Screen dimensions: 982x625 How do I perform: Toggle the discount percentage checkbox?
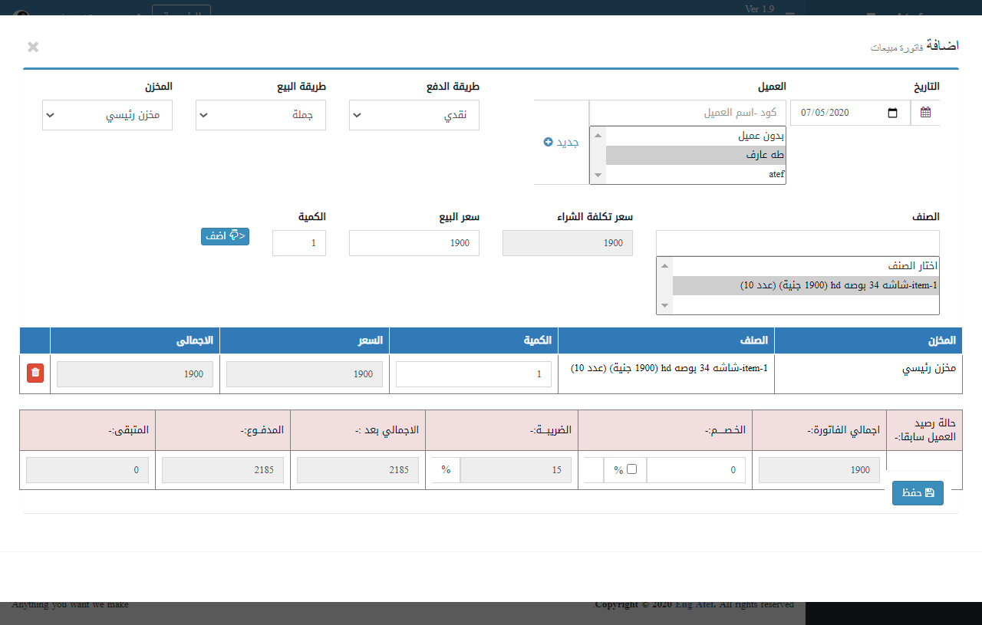(632, 469)
